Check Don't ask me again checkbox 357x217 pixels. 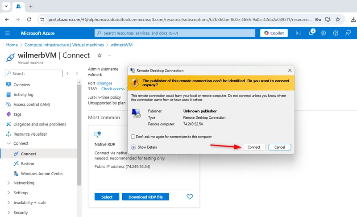[x=133, y=137]
